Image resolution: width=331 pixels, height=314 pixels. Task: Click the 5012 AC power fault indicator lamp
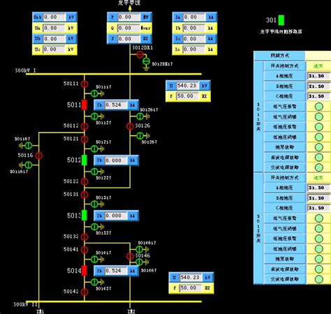(x=319, y=279)
